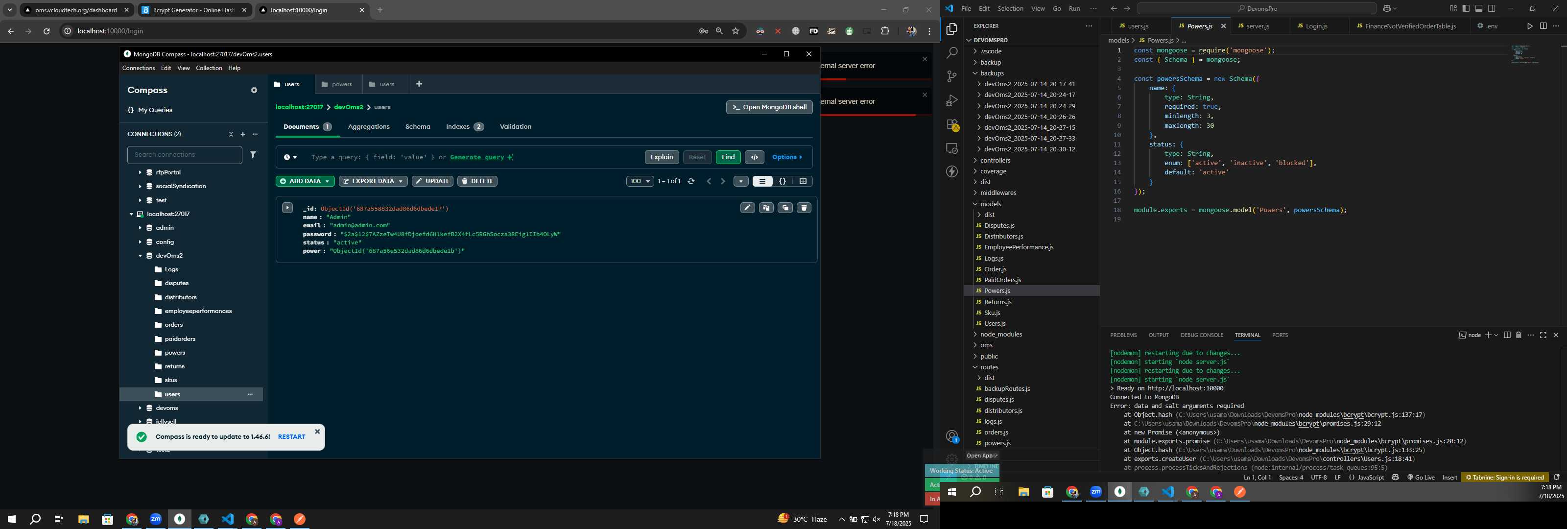Screen dimensions: 1567x529
Task: Click the Explain button in Compass
Action: 662,157
